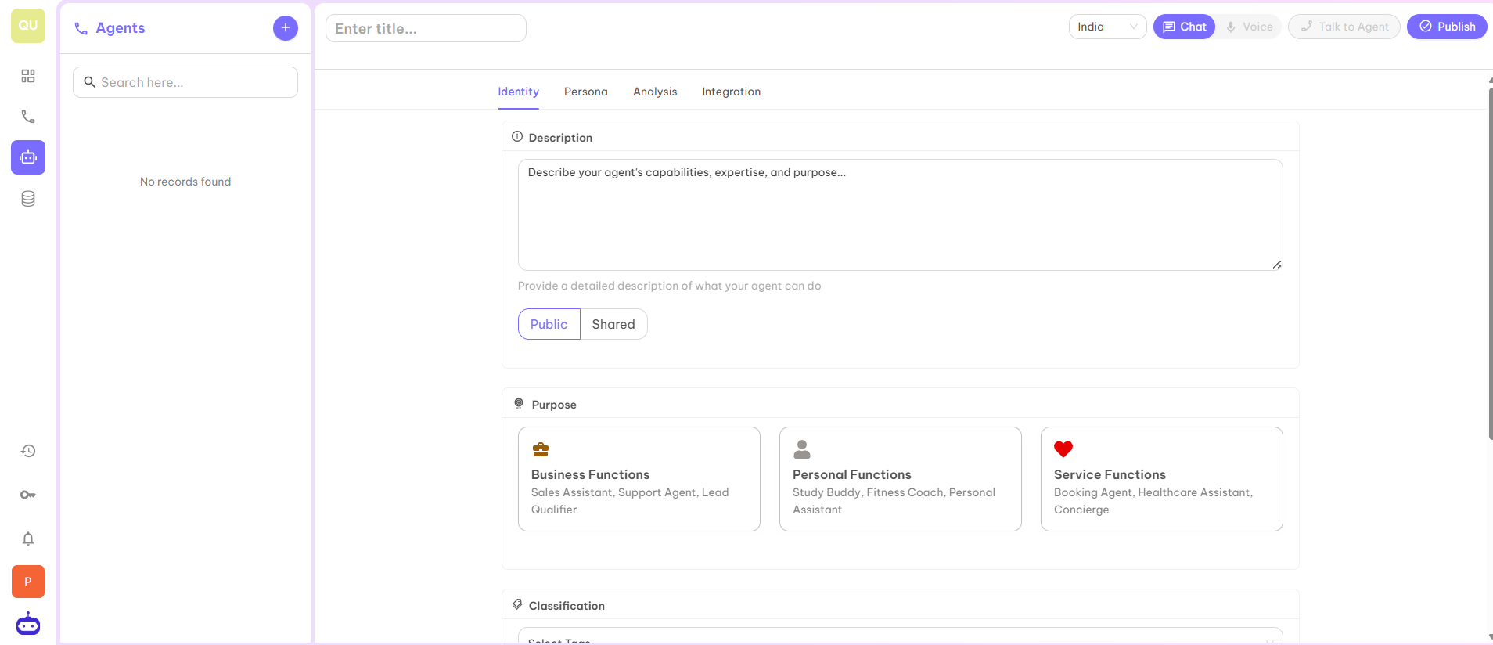Click the Talk to Agent button
The width and height of the screenshot is (1493, 645).
1344,27
